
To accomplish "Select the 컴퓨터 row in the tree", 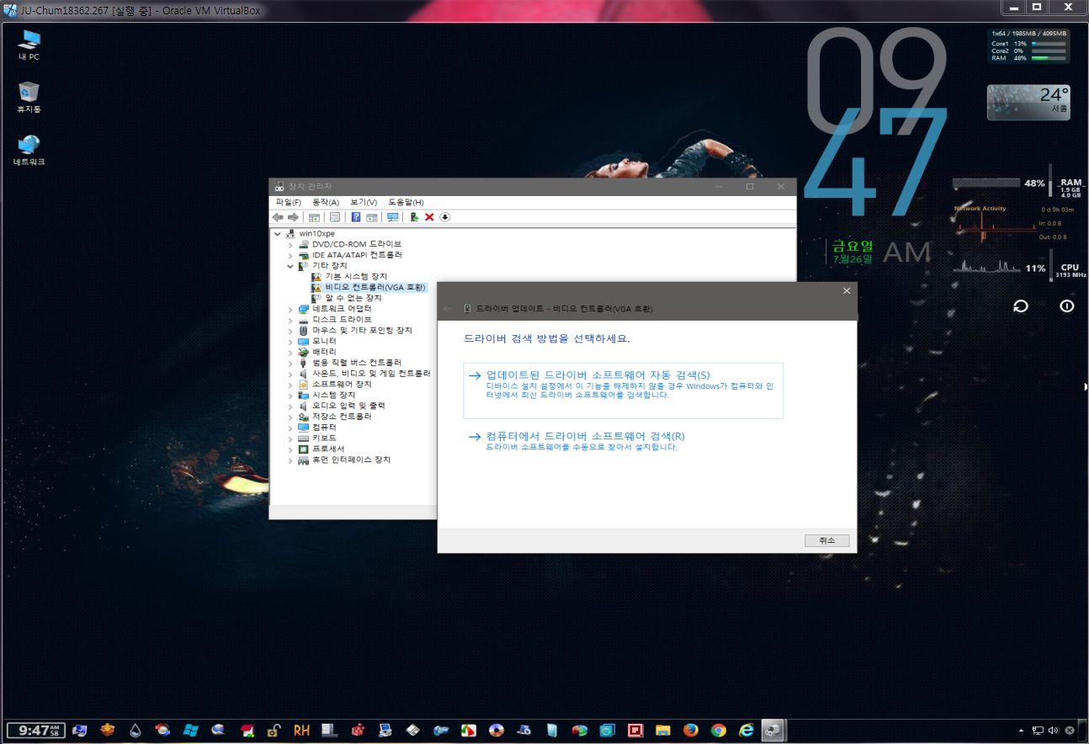I will [324, 427].
